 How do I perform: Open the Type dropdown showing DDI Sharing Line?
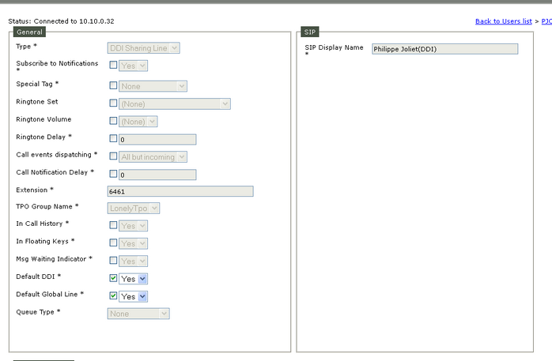[x=144, y=48]
